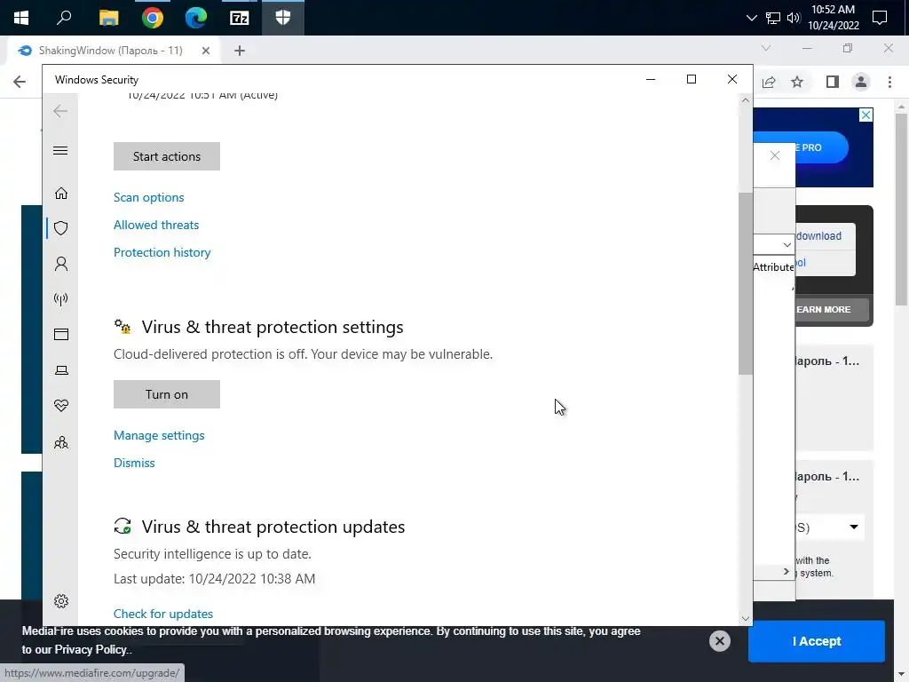Open Device security laptop icon
The width and height of the screenshot is (909, 682).
(x=61, y=370)
